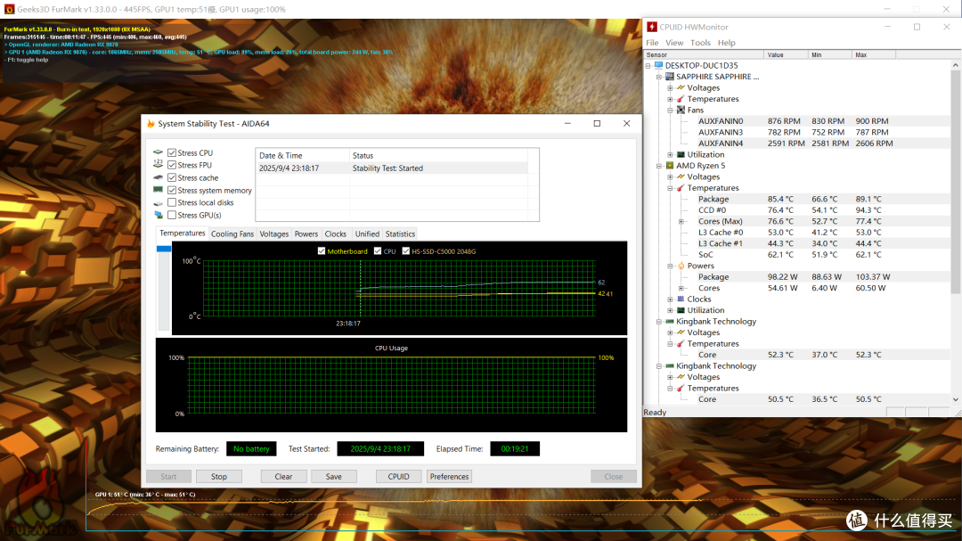Uncheck the Stress cache checkbox
962x541 pixels.
[172, 177]
